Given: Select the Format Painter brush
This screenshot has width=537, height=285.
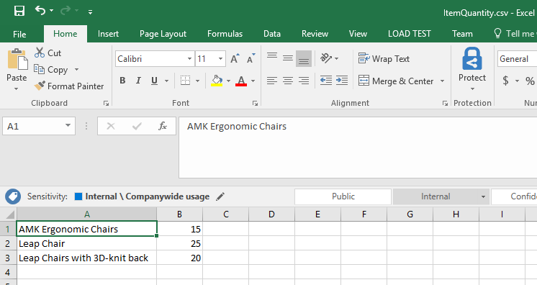Looking at the screenshot, I should tap(40, 86).
